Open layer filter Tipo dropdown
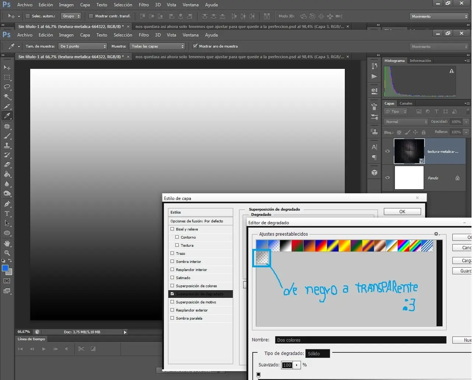473x380 pixels. pyautogui.click(x=396, y=112)
